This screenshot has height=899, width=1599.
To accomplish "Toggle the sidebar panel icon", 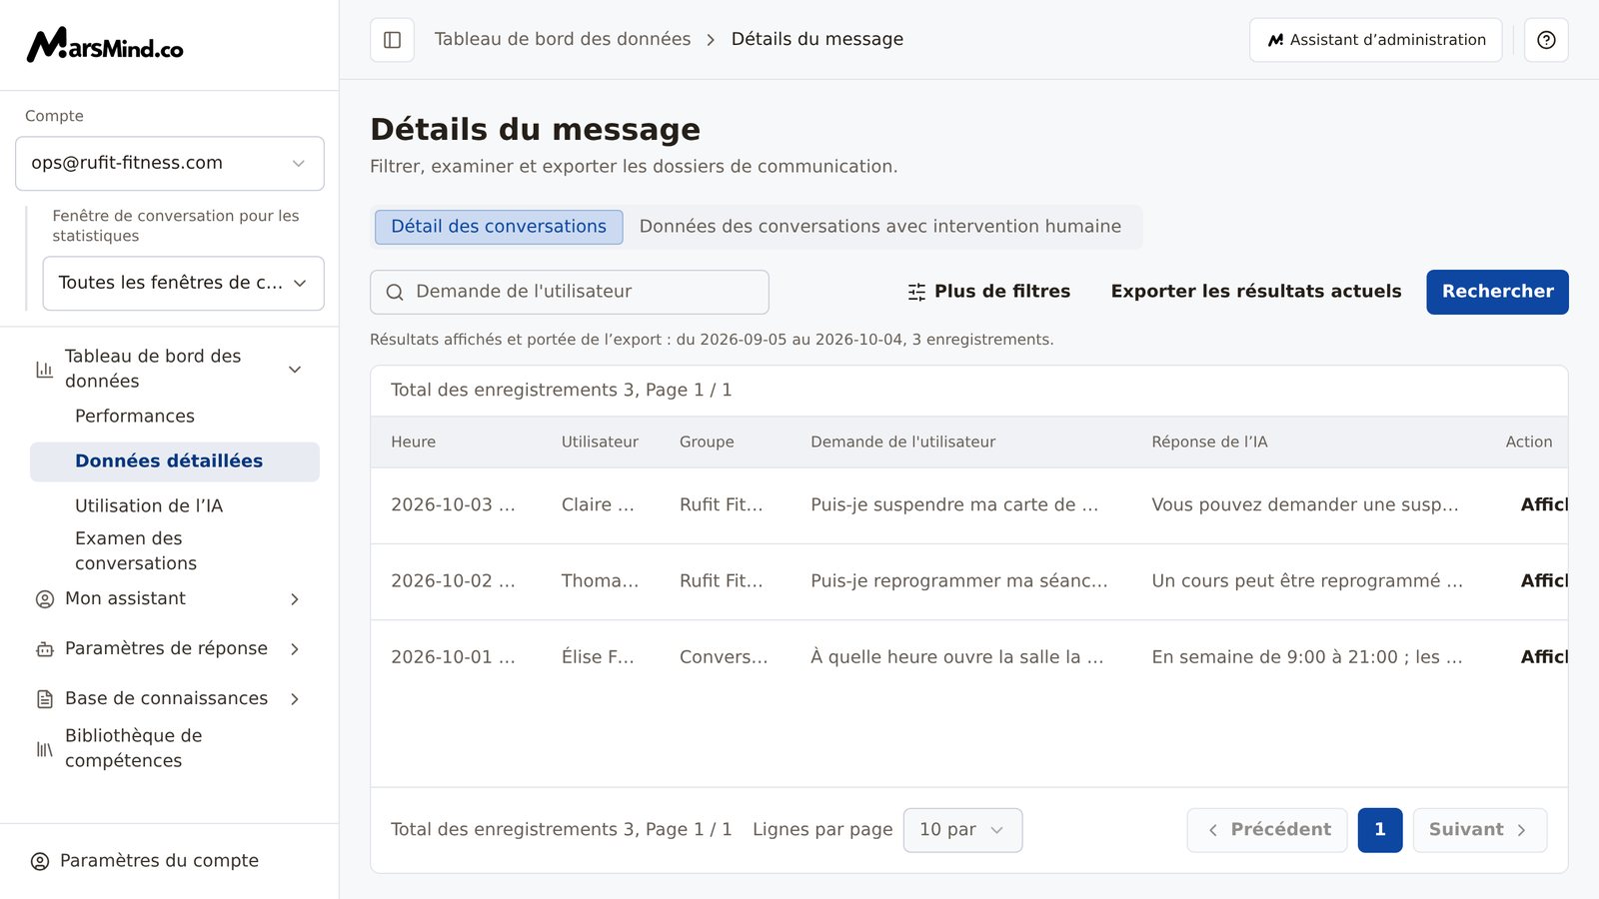I will tap(392, 40).
